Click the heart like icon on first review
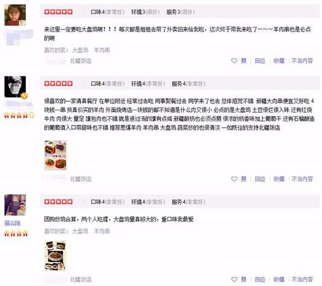322x286 pixels. pos(234,61)
